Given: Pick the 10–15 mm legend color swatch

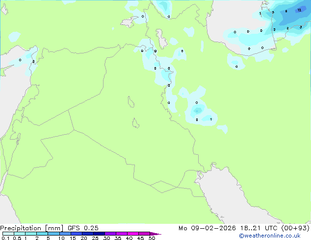Looking at the screenshot, I should 65,234.
